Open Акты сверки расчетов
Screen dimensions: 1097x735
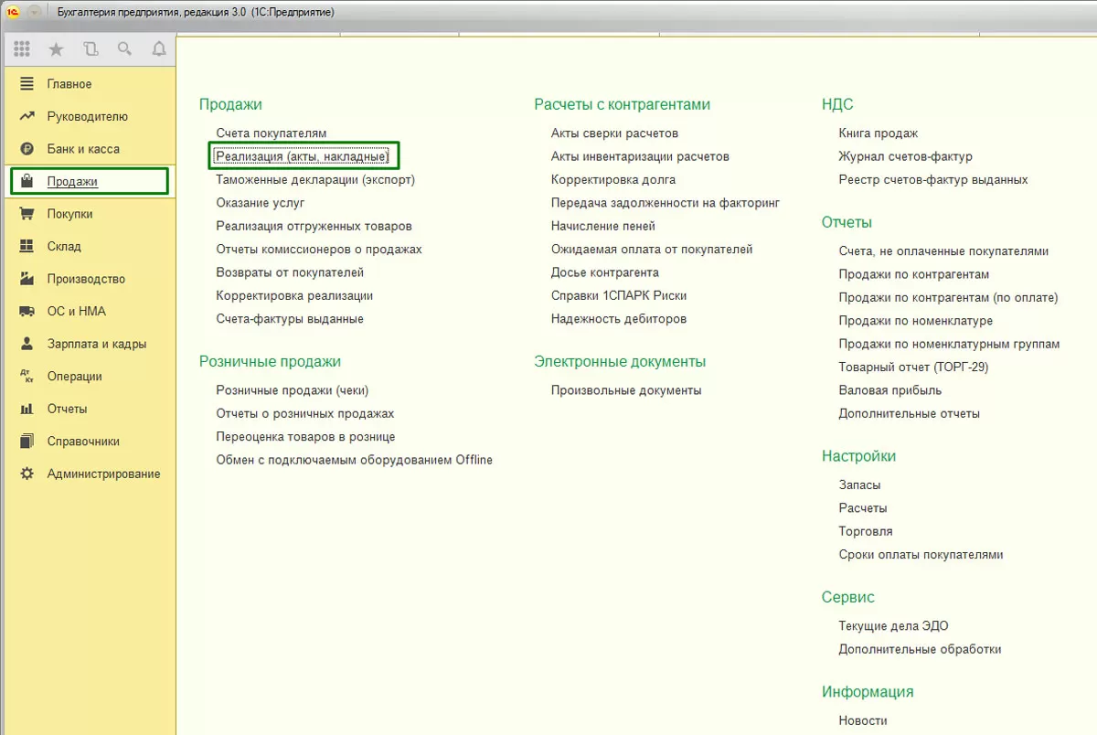tap(615, 133)
